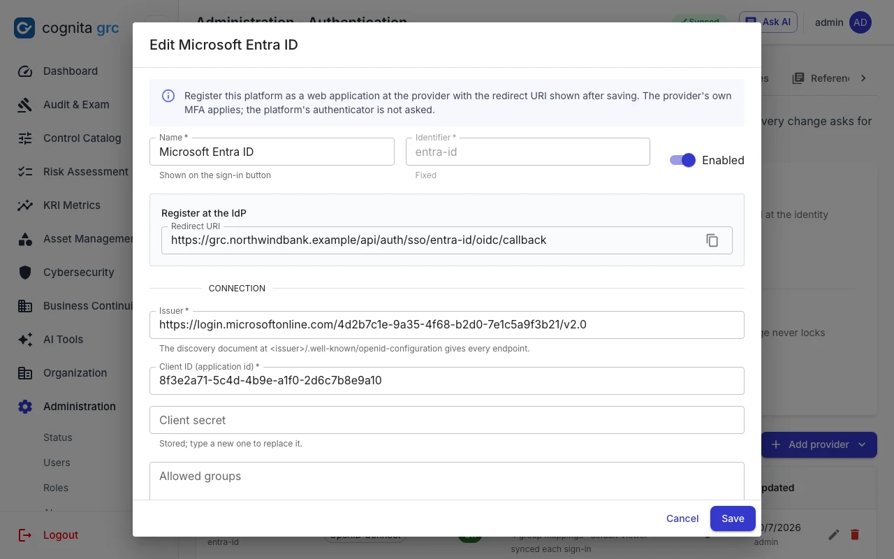
Task: Click into the Allowed groups box
Action: click(447, 481)
